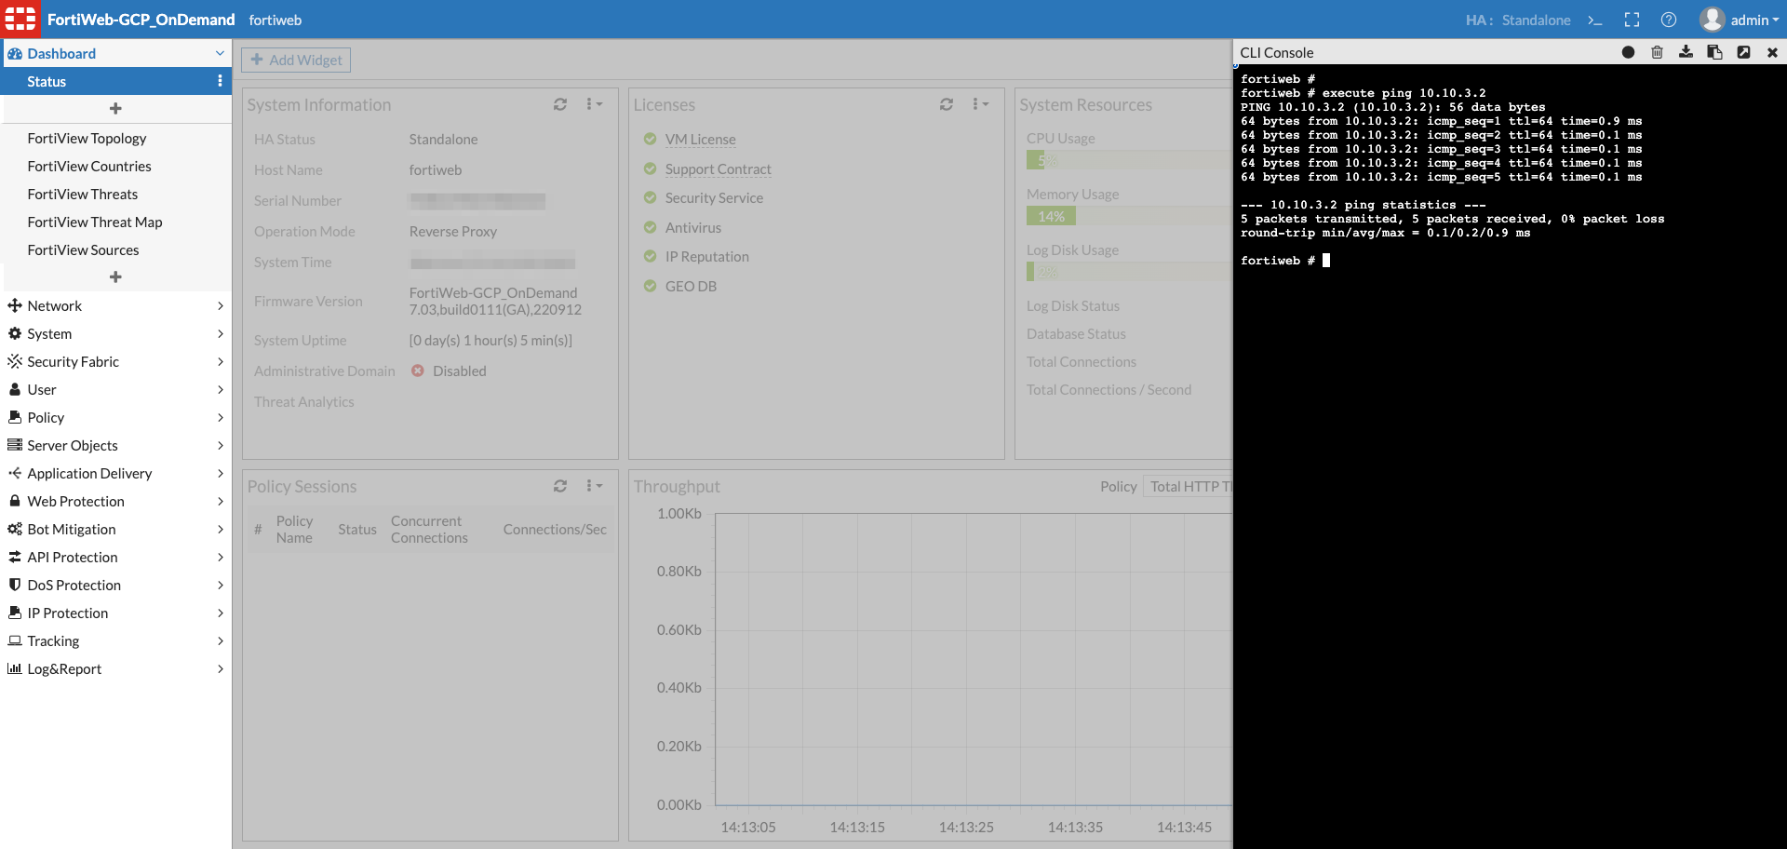The image size is (1787, 849).
Task: Open the CLI console from the header icon
Action: (x=1594, y=20)
